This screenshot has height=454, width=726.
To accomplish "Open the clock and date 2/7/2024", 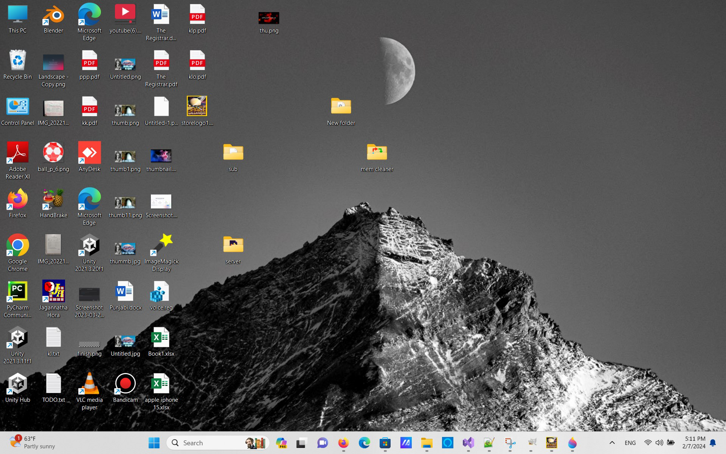I will point(694,443).
